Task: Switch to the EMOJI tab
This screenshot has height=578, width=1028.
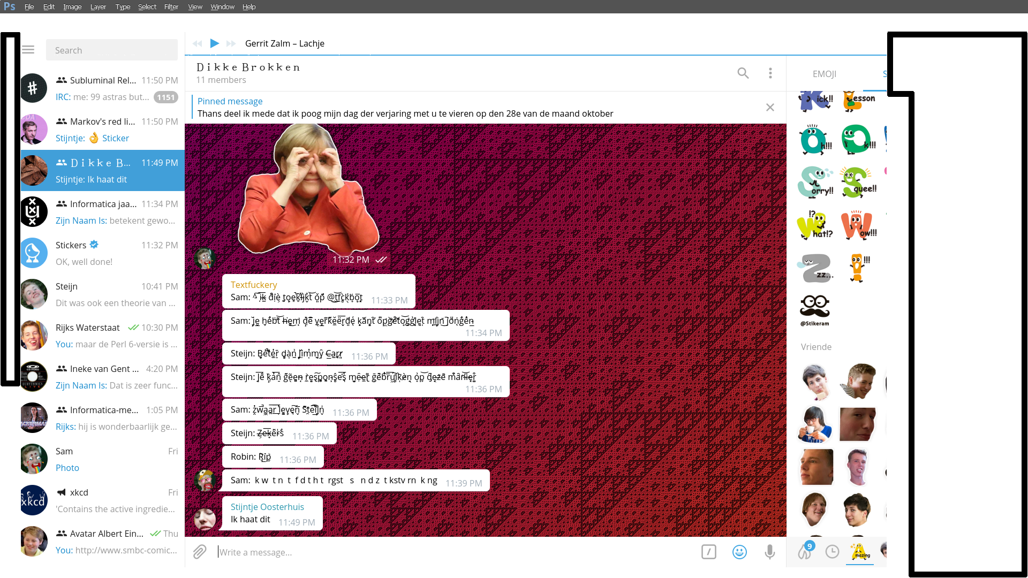Action: [x=824, y=74]
